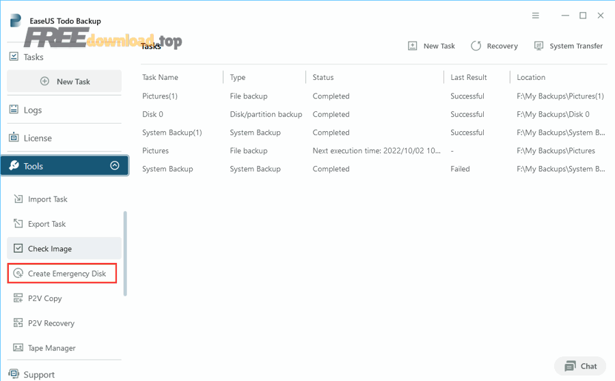
Task: Click the P2V Copy icon
Action: pyautogui.click(x=18, y=298)
